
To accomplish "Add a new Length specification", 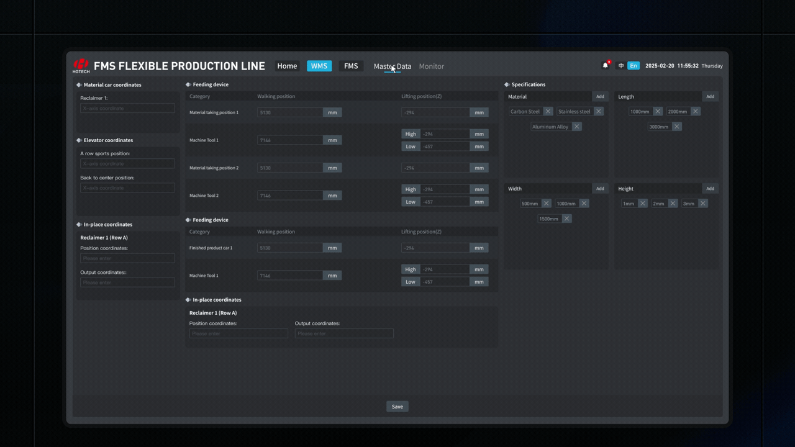I will pos(710,97).
